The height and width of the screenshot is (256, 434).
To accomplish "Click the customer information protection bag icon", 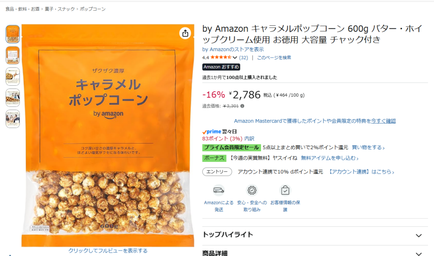I will (285, 190).
